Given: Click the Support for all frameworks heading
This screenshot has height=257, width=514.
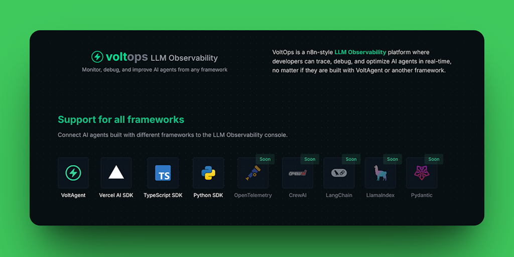Looking at the screenshot, I should pos(121,119).
